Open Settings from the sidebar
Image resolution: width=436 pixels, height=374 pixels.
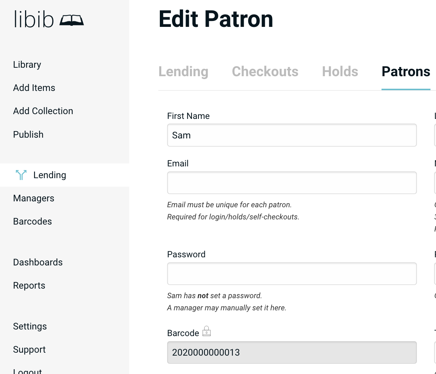coord(30,326)
